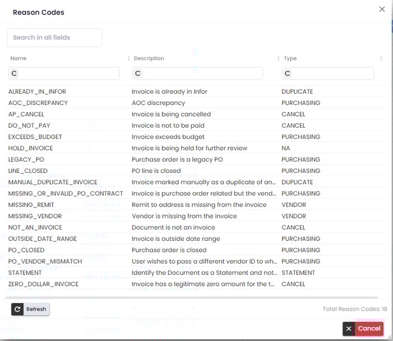
Task: Click the X icon on Cancel button
Action: coord(349,329)
